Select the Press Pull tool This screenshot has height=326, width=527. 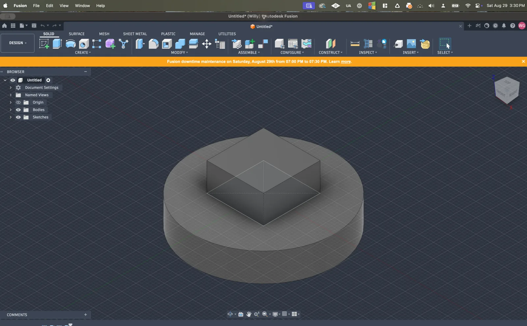[x=140, y=43]
